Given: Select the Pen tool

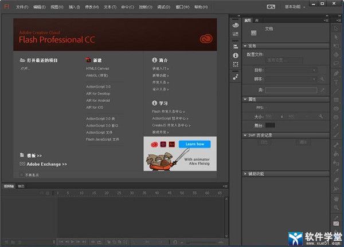Looking at the screenshot, I should pyautogui.click(x=336, y=74).
